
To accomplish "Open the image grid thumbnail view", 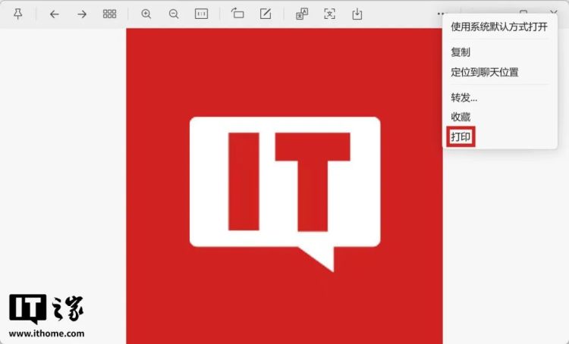I will tap(110, 14).
